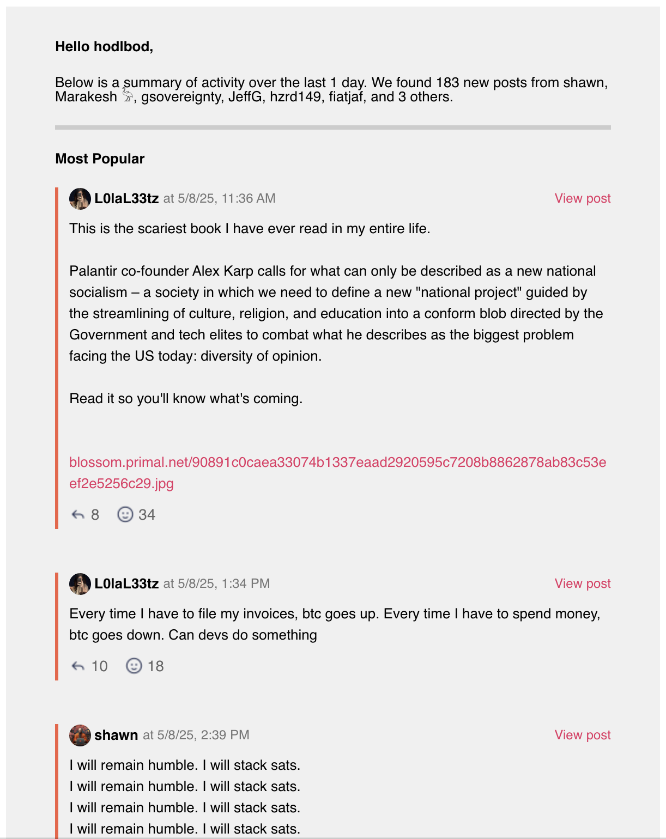Image resolution: width=666 pixels, height=839 pixels.
Task: Click L0laL33tz avatar on second post
Action: (x=80, y=584)
